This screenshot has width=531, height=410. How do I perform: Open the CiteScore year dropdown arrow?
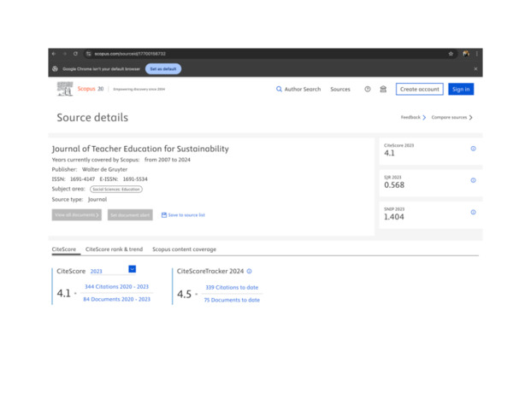(132, 269)
